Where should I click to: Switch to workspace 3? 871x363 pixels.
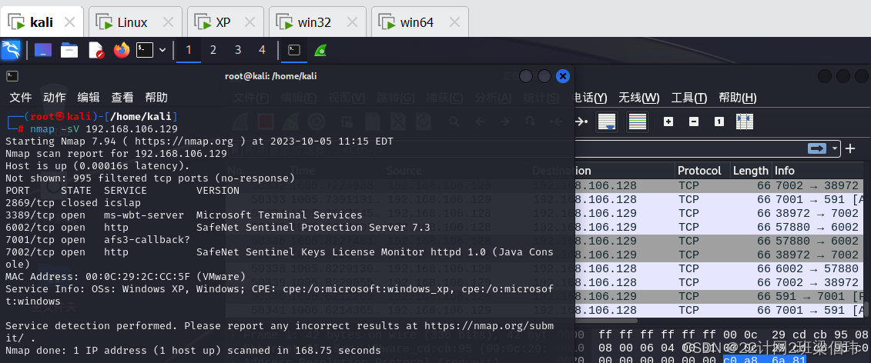coord(238,51)
